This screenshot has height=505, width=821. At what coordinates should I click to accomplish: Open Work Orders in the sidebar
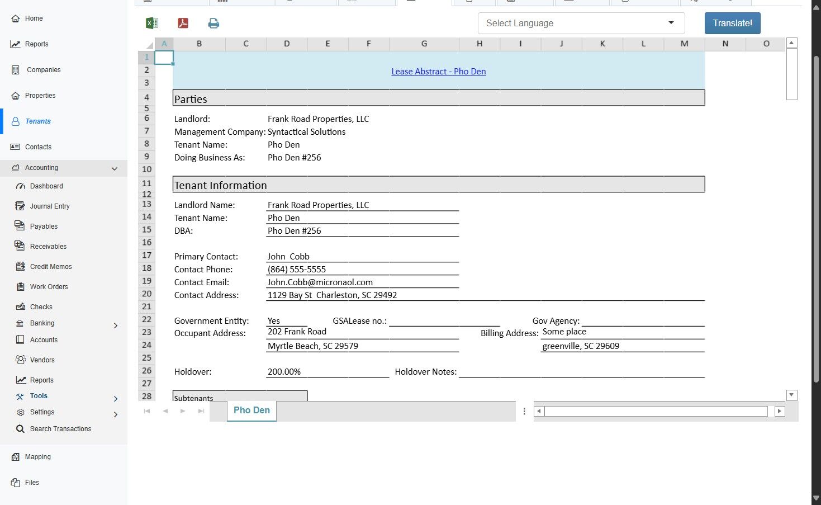coord(49,287)
